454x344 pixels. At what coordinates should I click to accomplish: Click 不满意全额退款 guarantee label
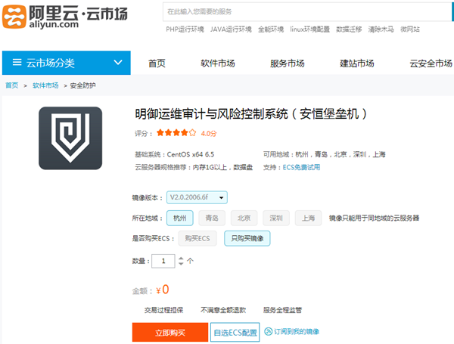[x=223, y=310]
